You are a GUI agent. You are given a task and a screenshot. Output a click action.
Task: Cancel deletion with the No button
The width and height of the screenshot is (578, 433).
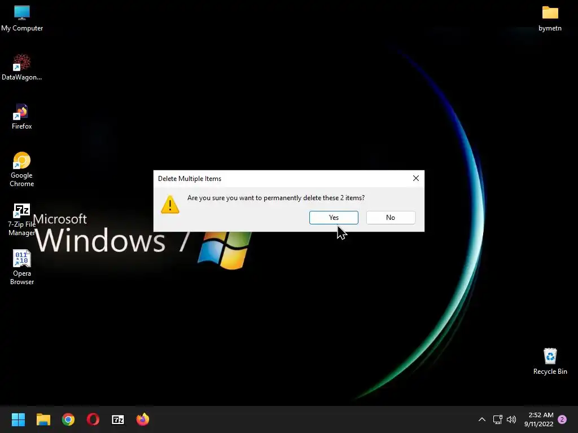point(391,218)
